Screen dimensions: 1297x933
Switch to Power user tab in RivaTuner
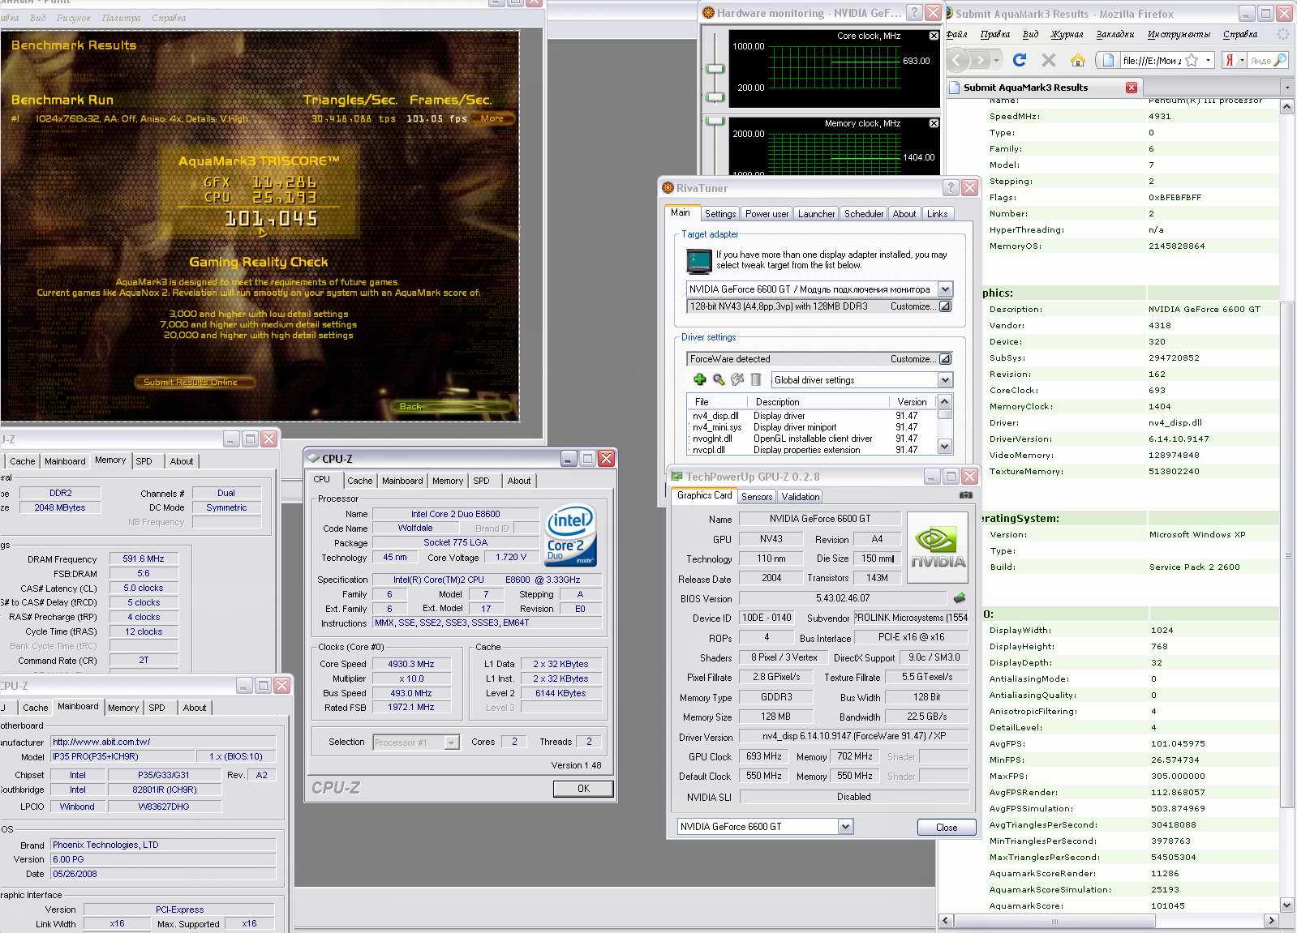point(767,214)
